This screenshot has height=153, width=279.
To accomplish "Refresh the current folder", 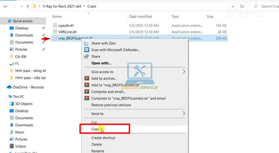I will (242, 6).
